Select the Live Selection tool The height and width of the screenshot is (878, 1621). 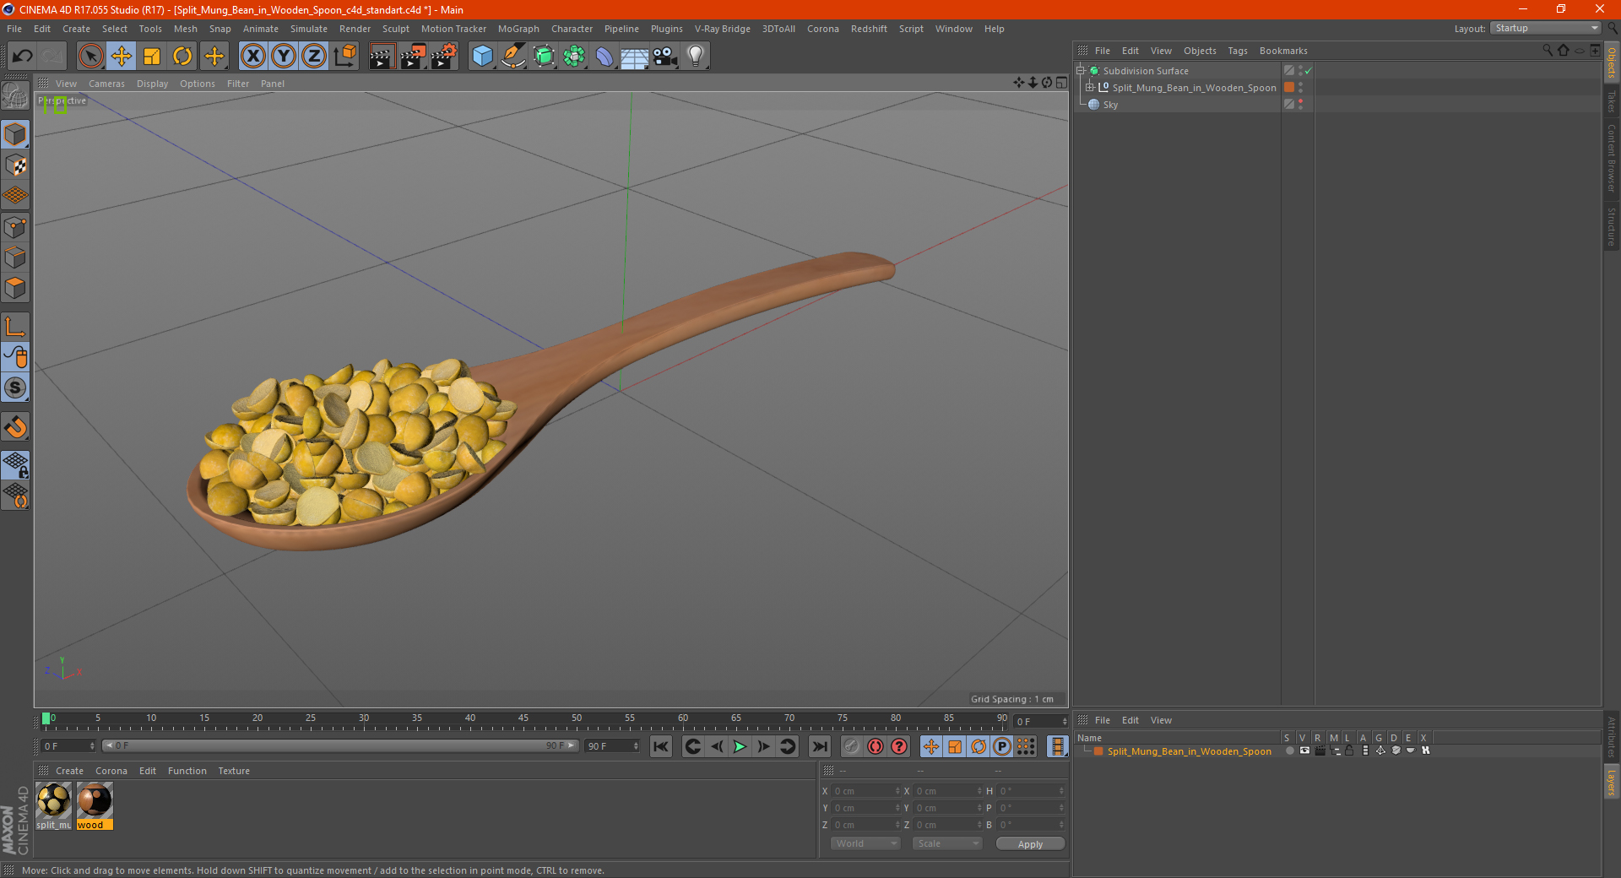[x=90, y=56]
